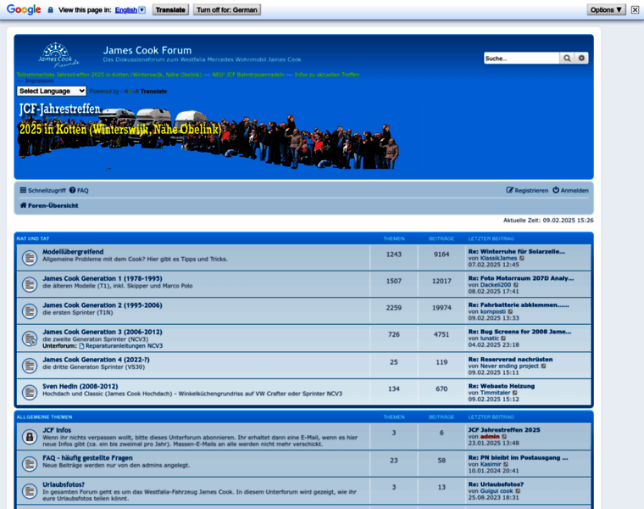The width and height of the screenshot is (644, 509).
Task: Open the FAQ menu item
Action: 79,191
